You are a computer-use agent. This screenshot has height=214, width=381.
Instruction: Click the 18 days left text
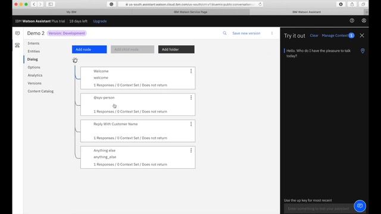78,21
